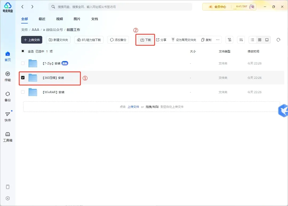This screenshot has height=206, width=288.
Task: Click the 【360压缩】安装 folder name
Action: (x=53, y=78)
